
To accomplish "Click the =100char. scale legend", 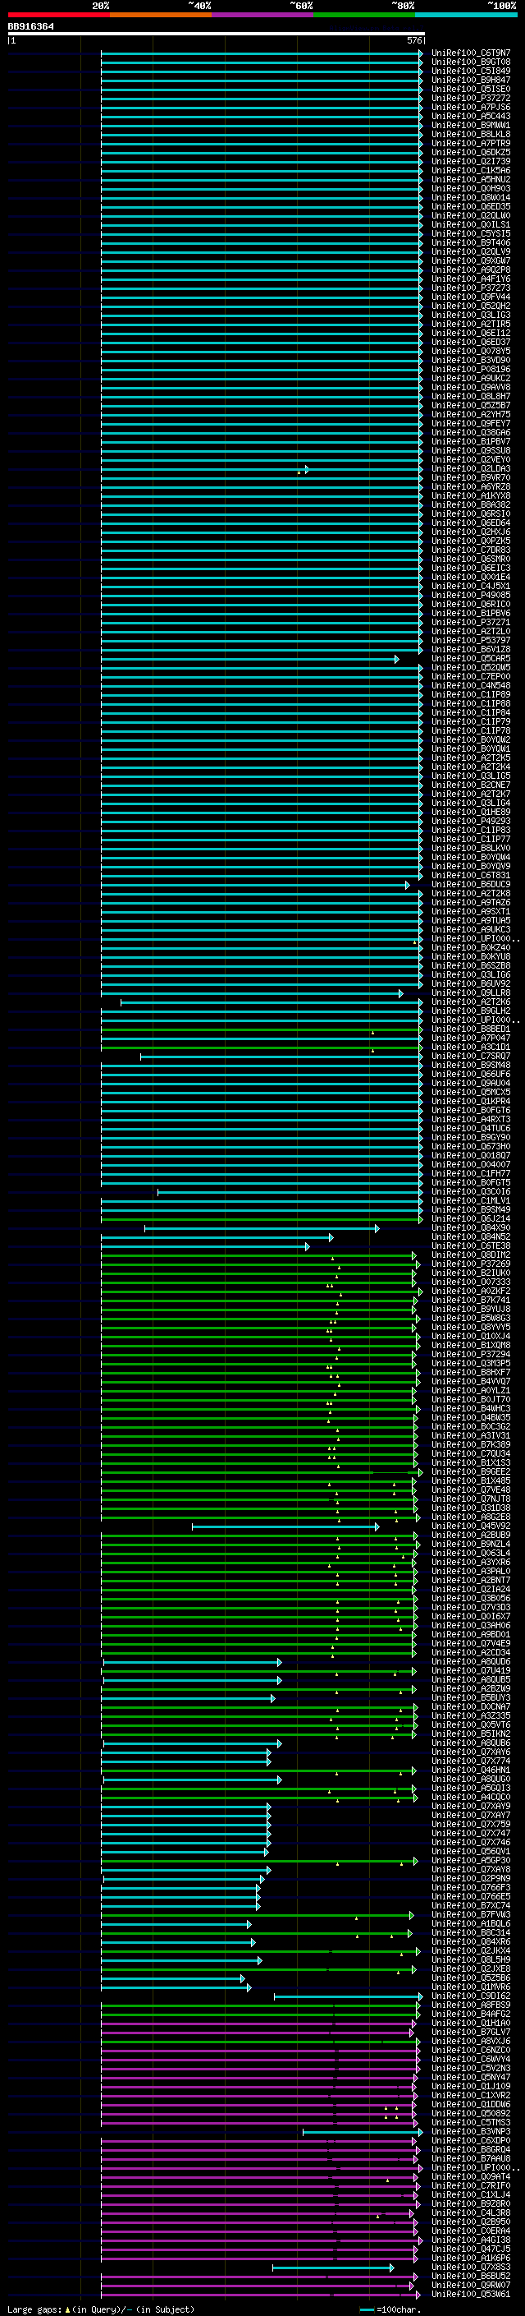I will (x=390, y=2309).
